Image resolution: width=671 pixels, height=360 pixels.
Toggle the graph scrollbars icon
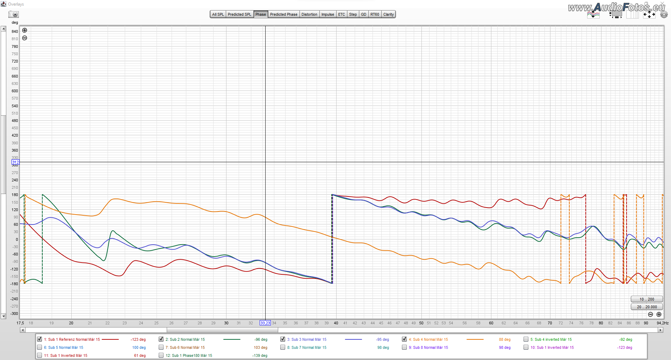pos(615,14)
